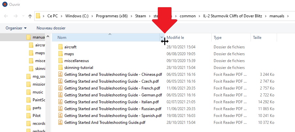Click size value 3 244 Ko
295x132 pixels.
tap(267, 74)
